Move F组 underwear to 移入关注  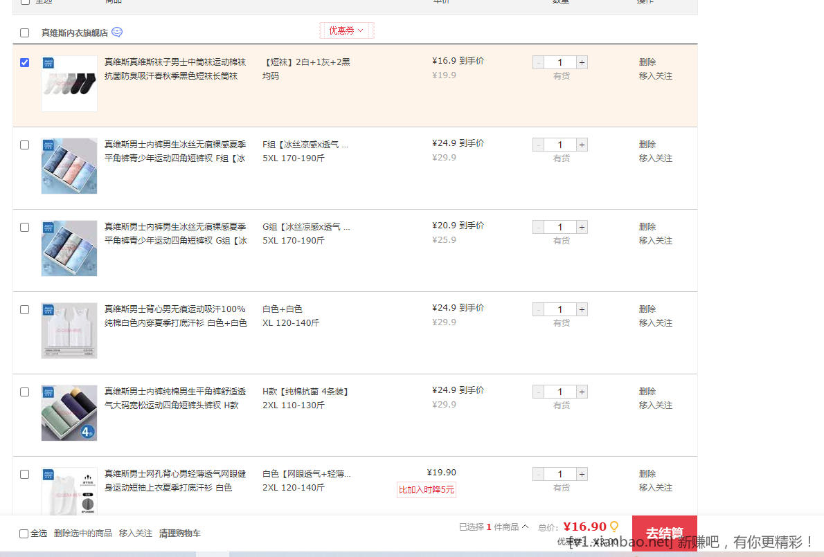tap(655, 158)
